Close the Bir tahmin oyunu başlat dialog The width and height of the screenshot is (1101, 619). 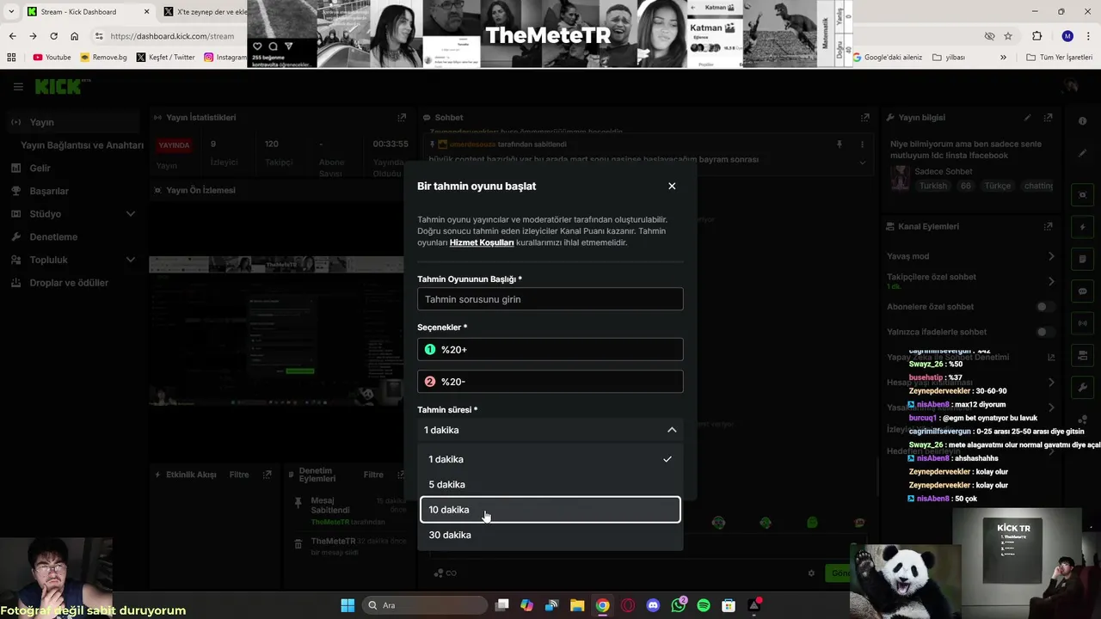pyautogui.click(x=672, y=186)
